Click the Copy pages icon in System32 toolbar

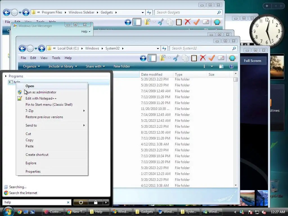click(185, 58)
